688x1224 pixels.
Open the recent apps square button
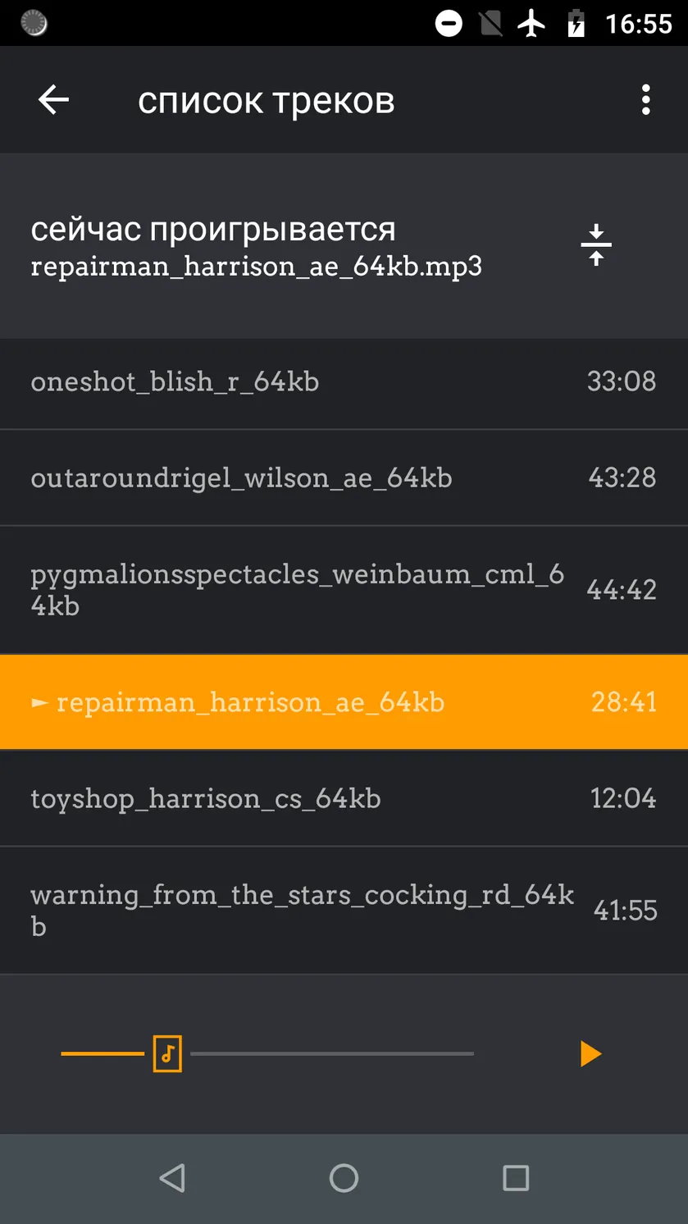click(x=516, y=1178)
